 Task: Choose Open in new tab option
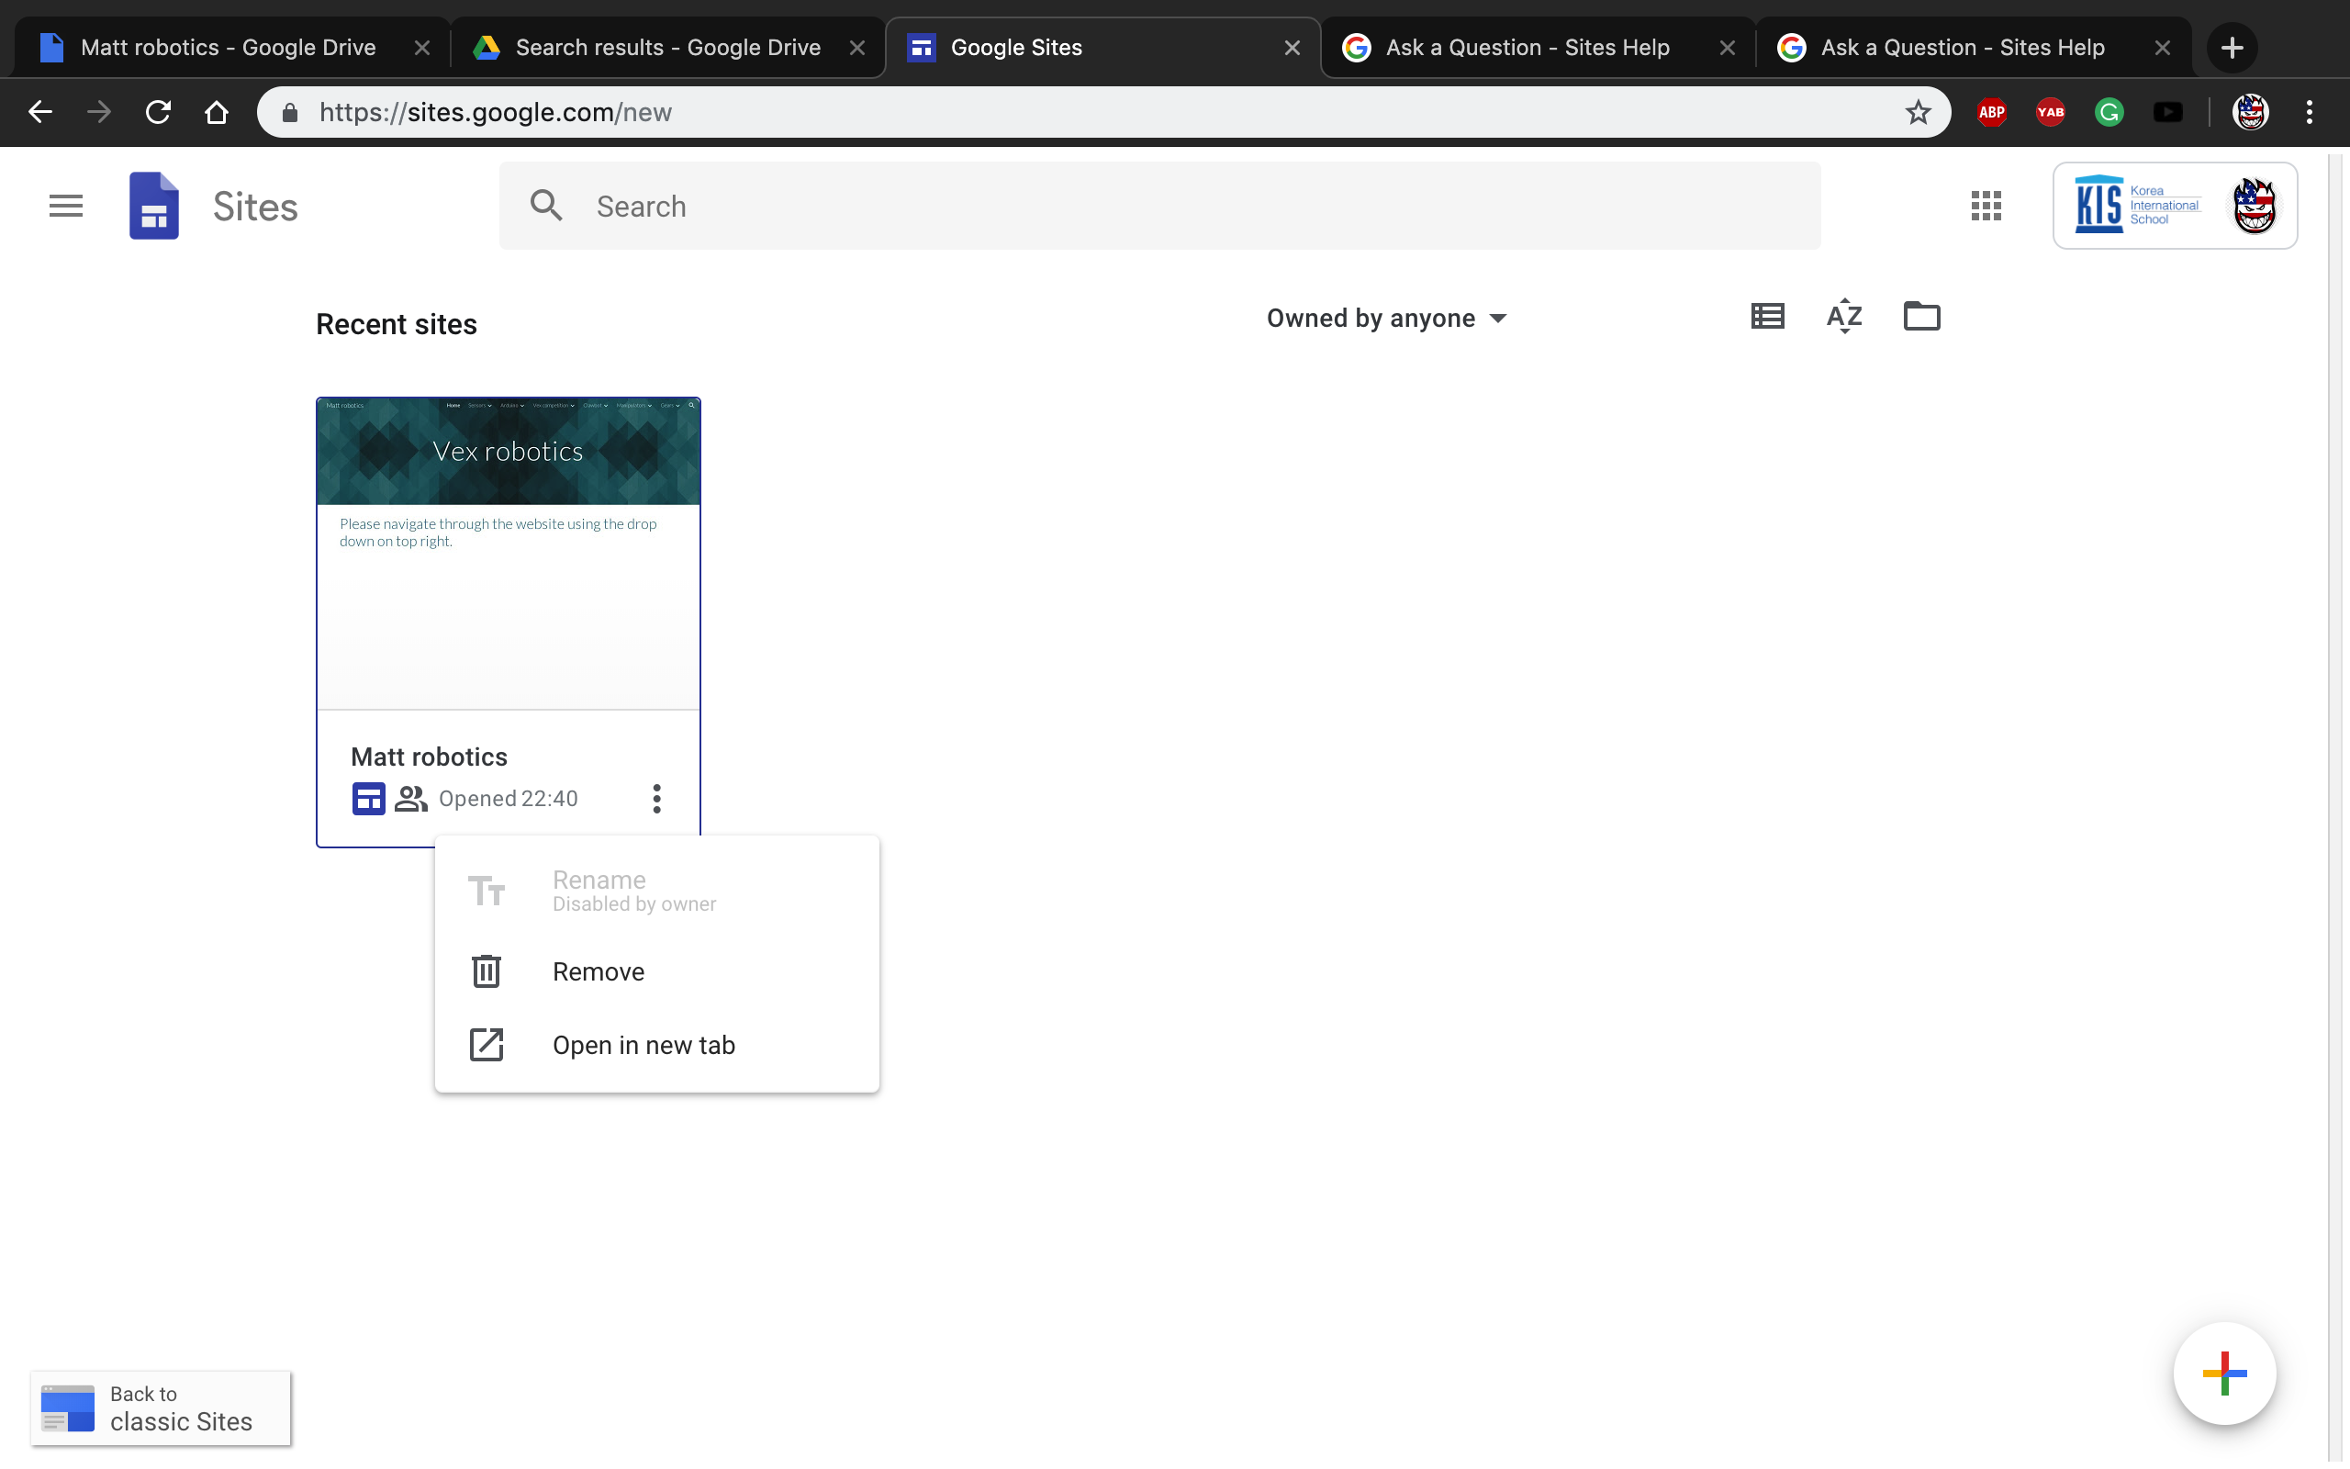point(643,1046)
